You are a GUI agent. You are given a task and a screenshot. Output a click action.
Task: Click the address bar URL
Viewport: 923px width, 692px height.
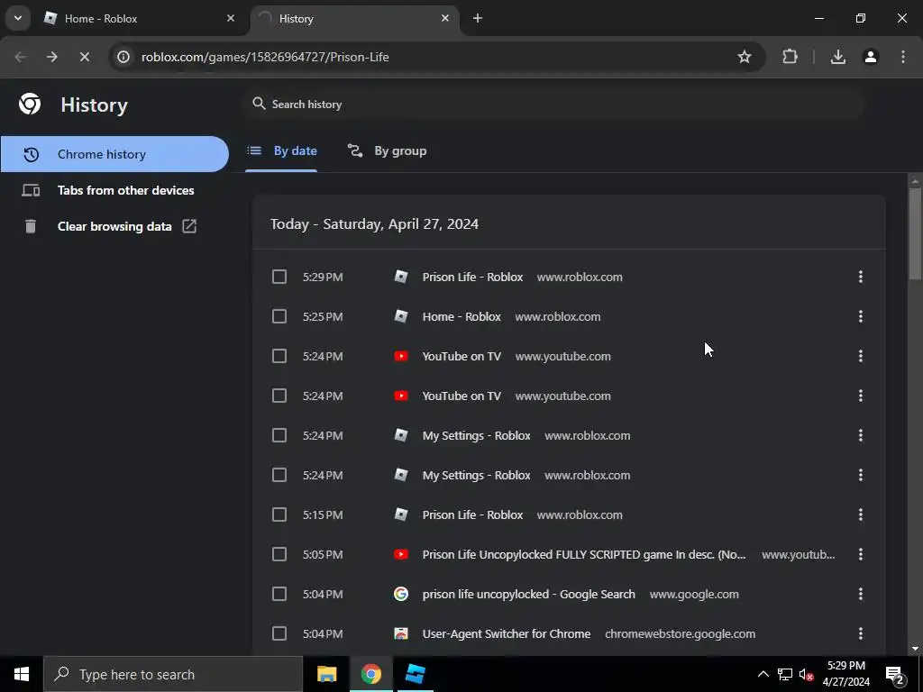[x=265, y=57]
